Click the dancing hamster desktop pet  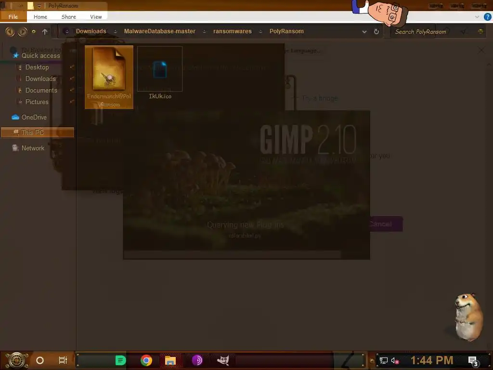(x=468, y=317)
